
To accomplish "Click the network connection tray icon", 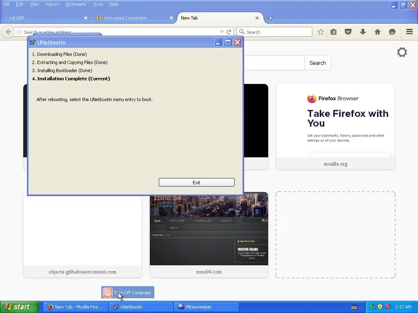I will [x=373, y=307].
